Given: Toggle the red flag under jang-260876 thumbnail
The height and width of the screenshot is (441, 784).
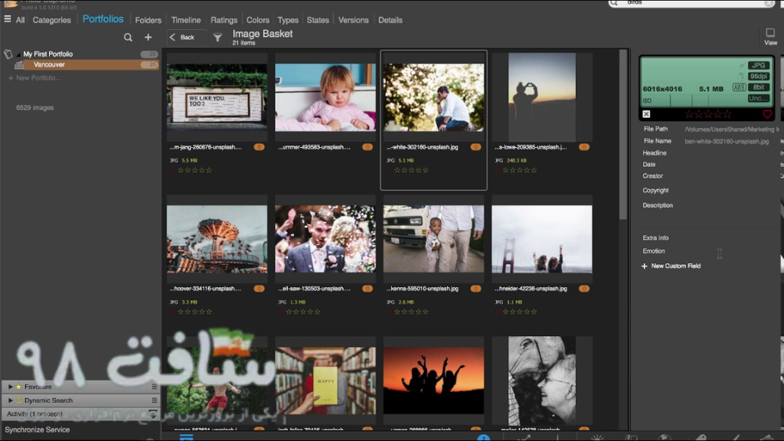Looking at the screenshot, I should pyautogui.click(x=173, y=171).
